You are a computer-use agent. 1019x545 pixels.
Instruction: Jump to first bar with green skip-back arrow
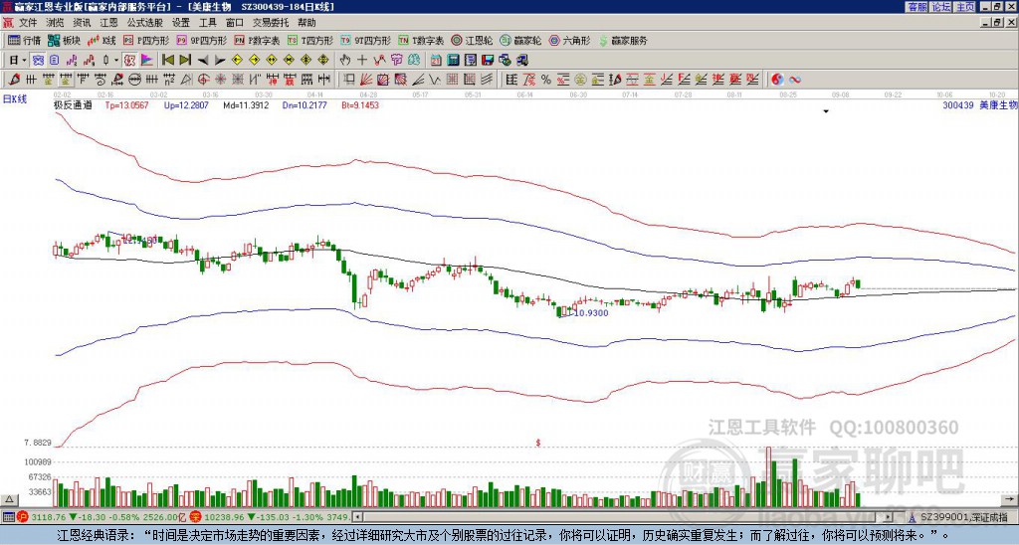click(x=167, y=60)
